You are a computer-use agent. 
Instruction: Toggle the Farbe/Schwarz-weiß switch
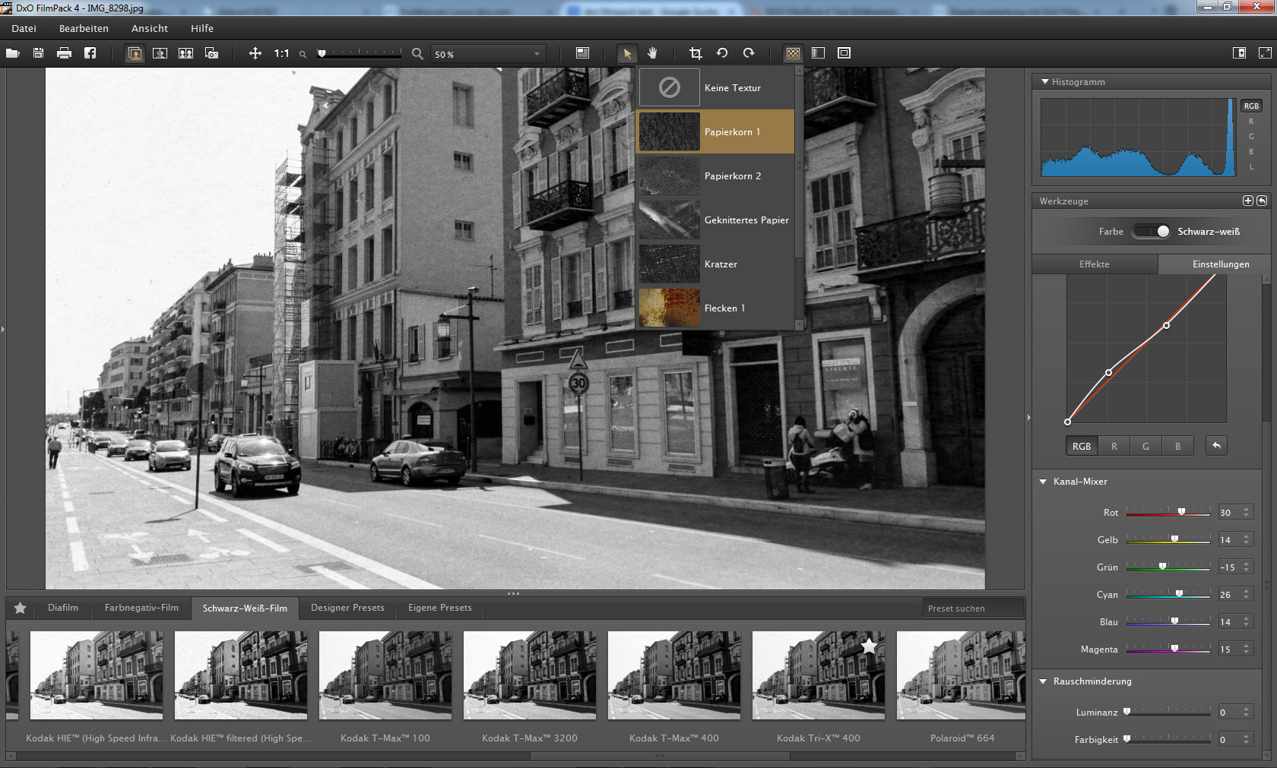(1152, 232)
